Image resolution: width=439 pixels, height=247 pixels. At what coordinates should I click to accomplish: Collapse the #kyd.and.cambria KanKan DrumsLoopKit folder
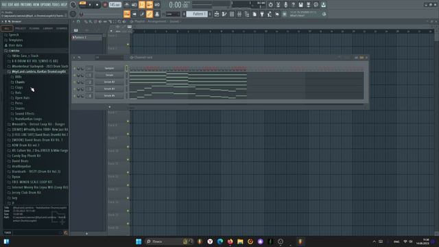[38, 71]
